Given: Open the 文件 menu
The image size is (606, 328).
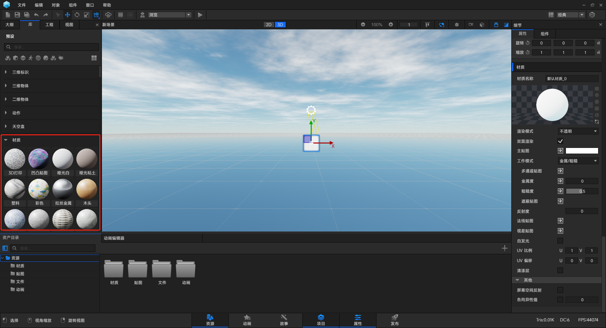Looking at the screenshot, I should (x=22, y=5).
